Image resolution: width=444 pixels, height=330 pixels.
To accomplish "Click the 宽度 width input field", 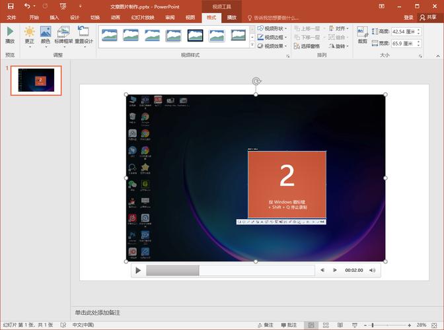I will coord(404,44).
